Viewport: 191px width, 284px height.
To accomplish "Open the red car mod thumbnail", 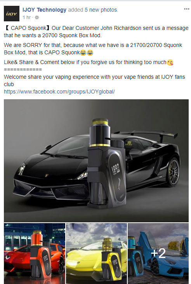I will (x=35, y=254).
